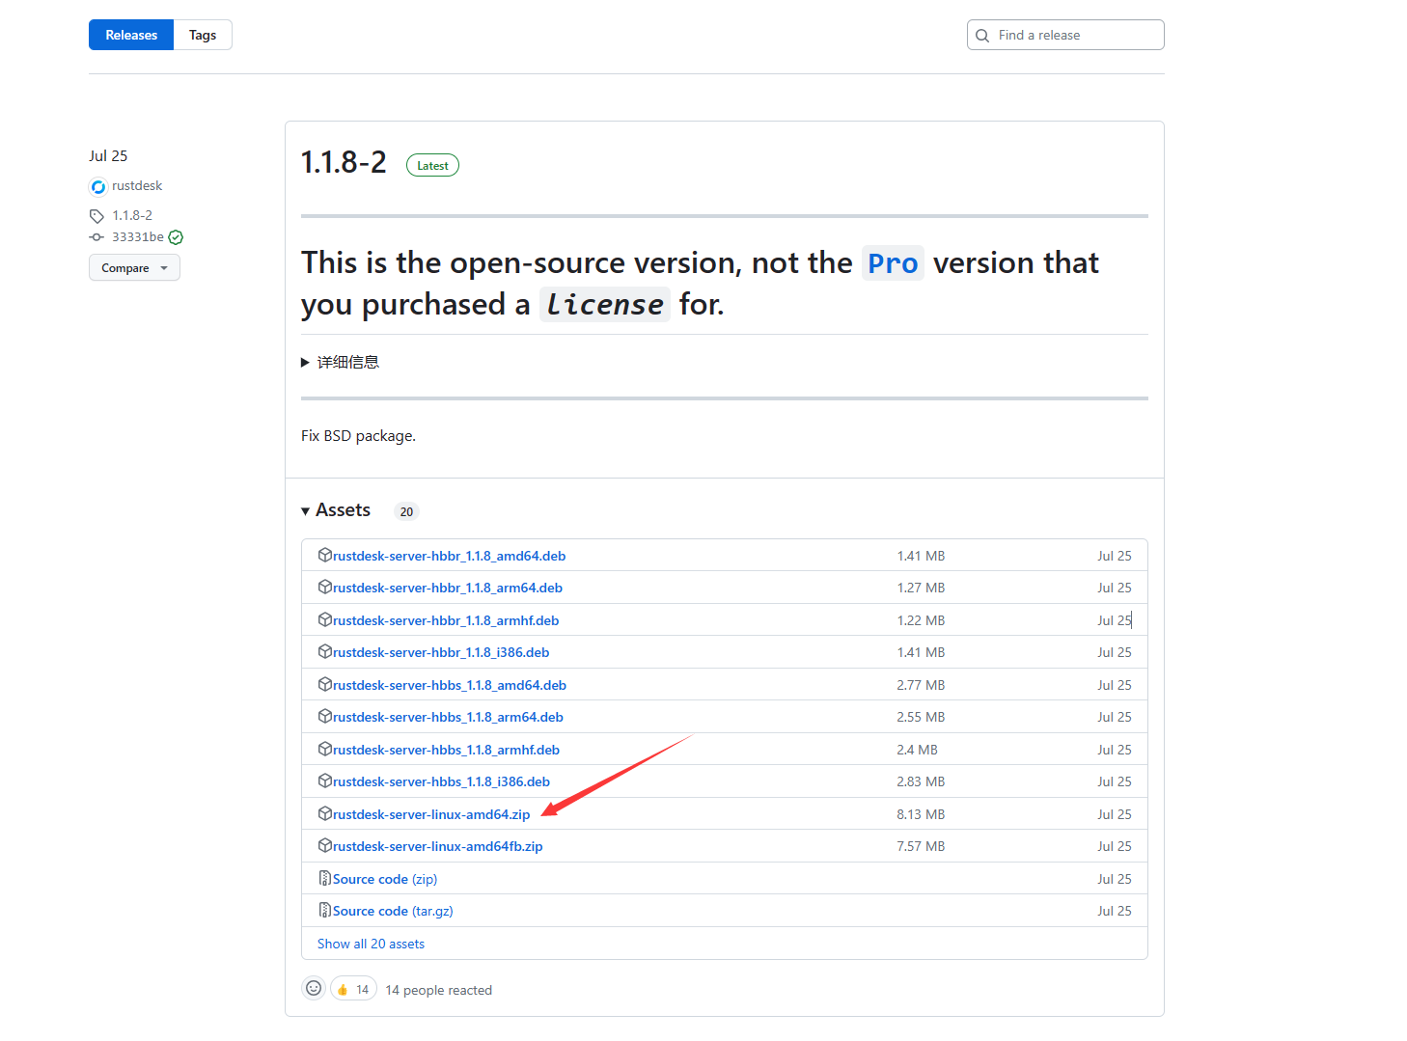Download rustdesk-server-hbbr_1.1.8_arm64.deb
1407x1041 pixels.
(x=448, y=588)
